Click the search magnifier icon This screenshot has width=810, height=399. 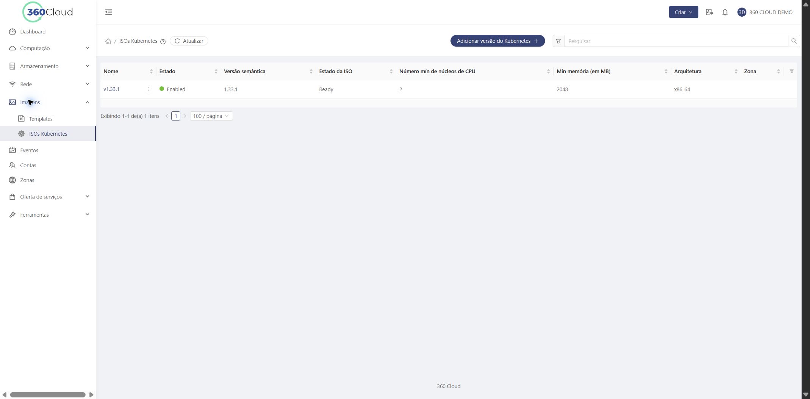pos(794,41)
